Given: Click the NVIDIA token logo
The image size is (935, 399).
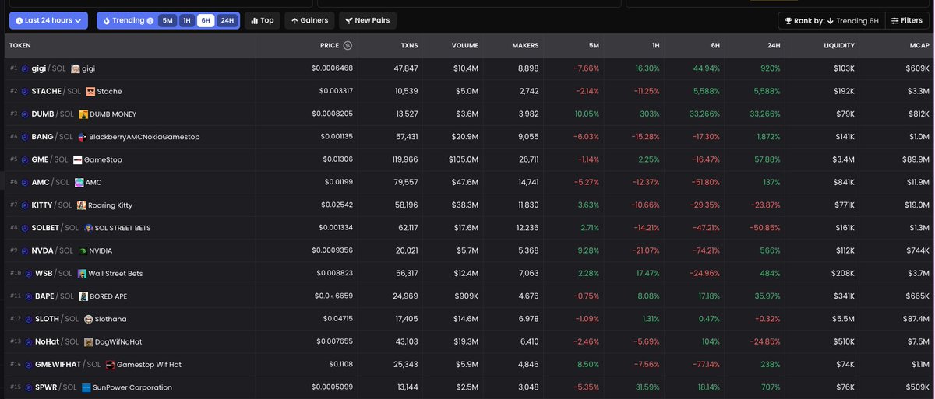Looking at the screenshot, I should pyautogui.click(x=83, y=250).
